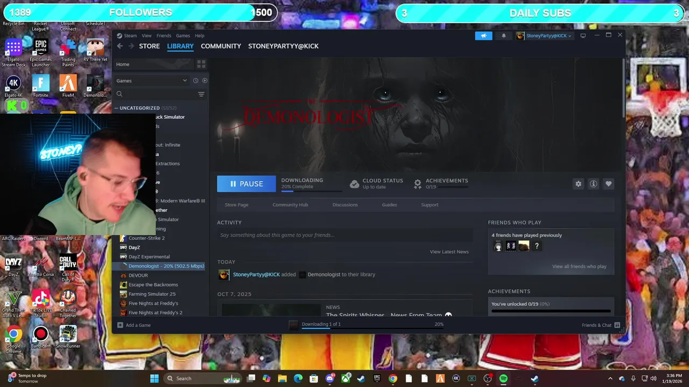Click the Cloud Status cloud icon
Image resolution: width=689 pixels, height=387 pixels.
[x=354, y=184]
